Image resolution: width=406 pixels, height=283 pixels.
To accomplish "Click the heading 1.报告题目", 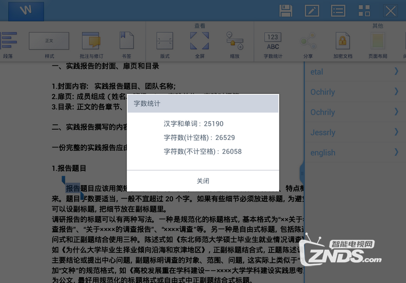I will point(69,168).
